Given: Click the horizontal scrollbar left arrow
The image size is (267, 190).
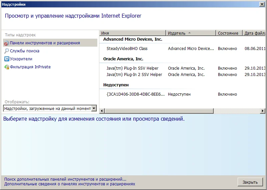Looking at the screenshot, I should (102, 111).
